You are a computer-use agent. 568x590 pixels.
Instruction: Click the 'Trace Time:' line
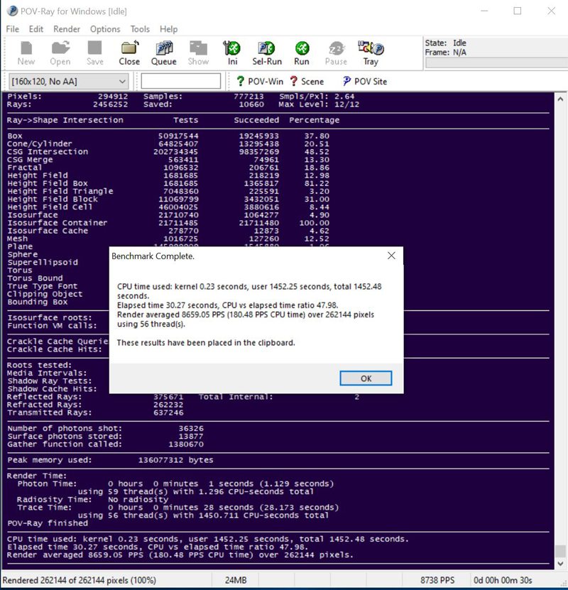click(x=177, y=507)
